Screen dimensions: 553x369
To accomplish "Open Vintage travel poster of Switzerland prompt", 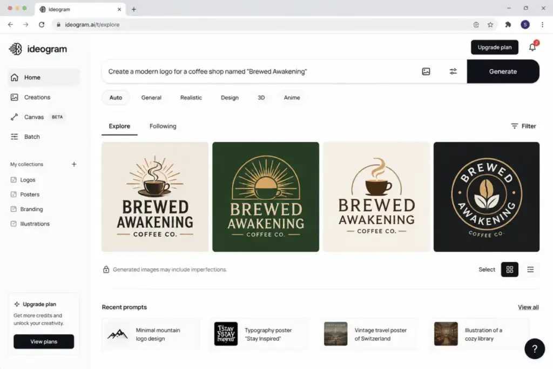I will tap(369, 334).
